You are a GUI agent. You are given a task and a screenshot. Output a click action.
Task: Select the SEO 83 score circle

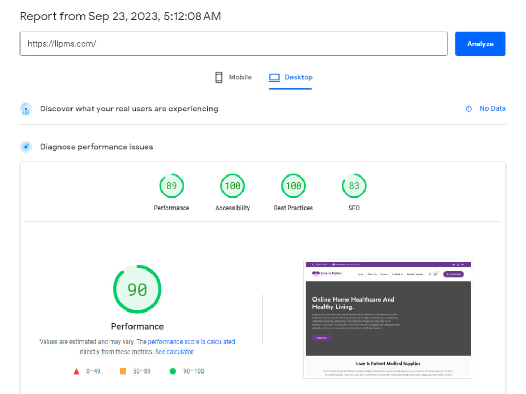(353, 185)
